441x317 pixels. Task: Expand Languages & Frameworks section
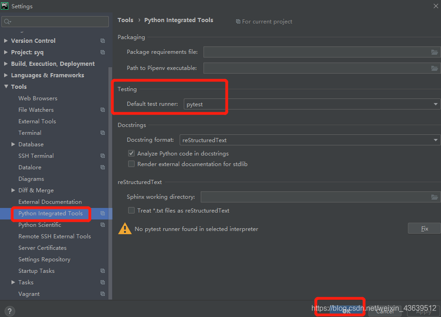click(x=6, y=75)
